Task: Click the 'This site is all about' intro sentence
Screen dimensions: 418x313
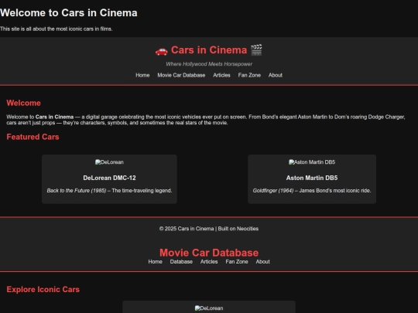Action: pyautogui.click(x=57, y=29)
